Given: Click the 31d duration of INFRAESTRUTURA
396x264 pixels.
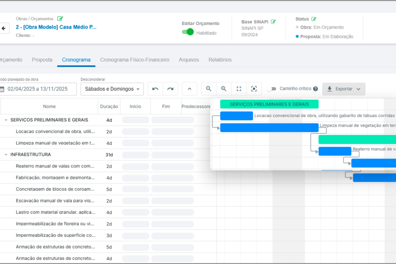Looking at the screenshot, I should click(109, 155).
